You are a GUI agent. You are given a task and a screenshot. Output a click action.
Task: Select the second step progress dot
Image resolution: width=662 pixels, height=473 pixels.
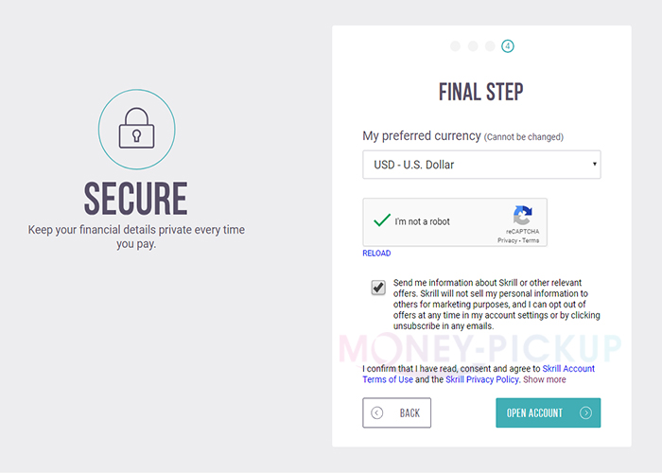click(473, 45)
